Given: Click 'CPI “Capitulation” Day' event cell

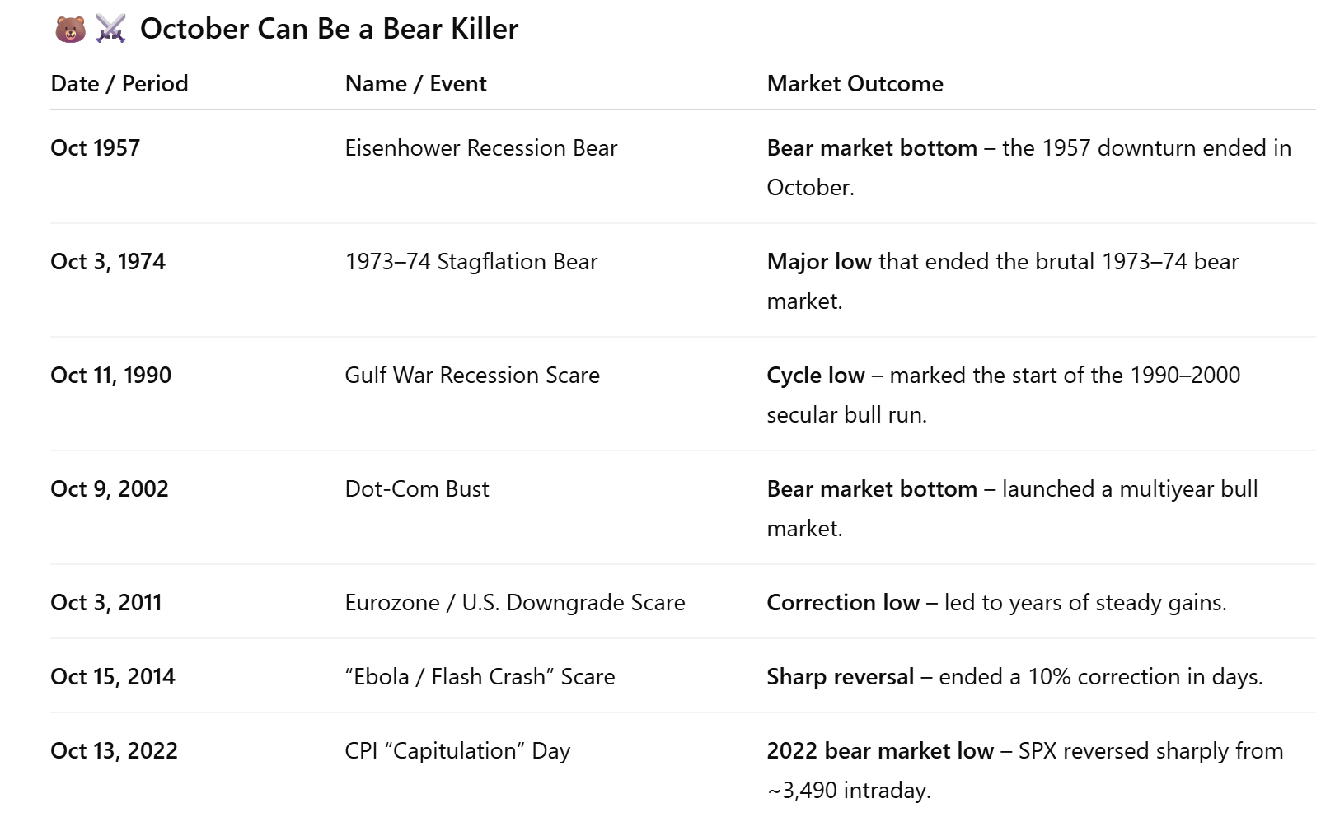Looking at the screenshot, I should pos(457,750).
